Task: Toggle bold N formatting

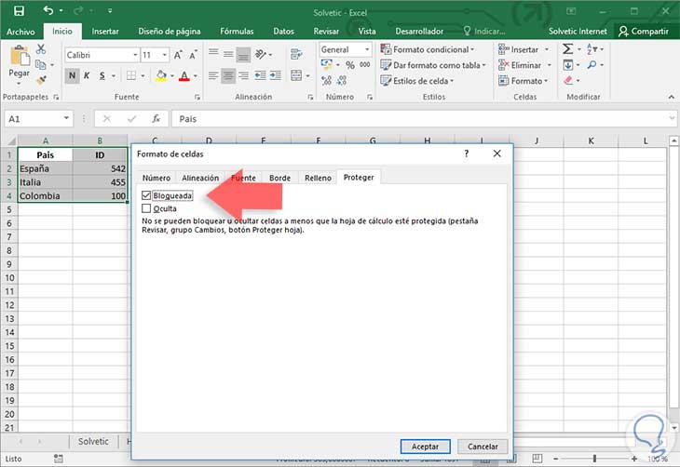Action: pyautogui.click(x=72, y=75)
